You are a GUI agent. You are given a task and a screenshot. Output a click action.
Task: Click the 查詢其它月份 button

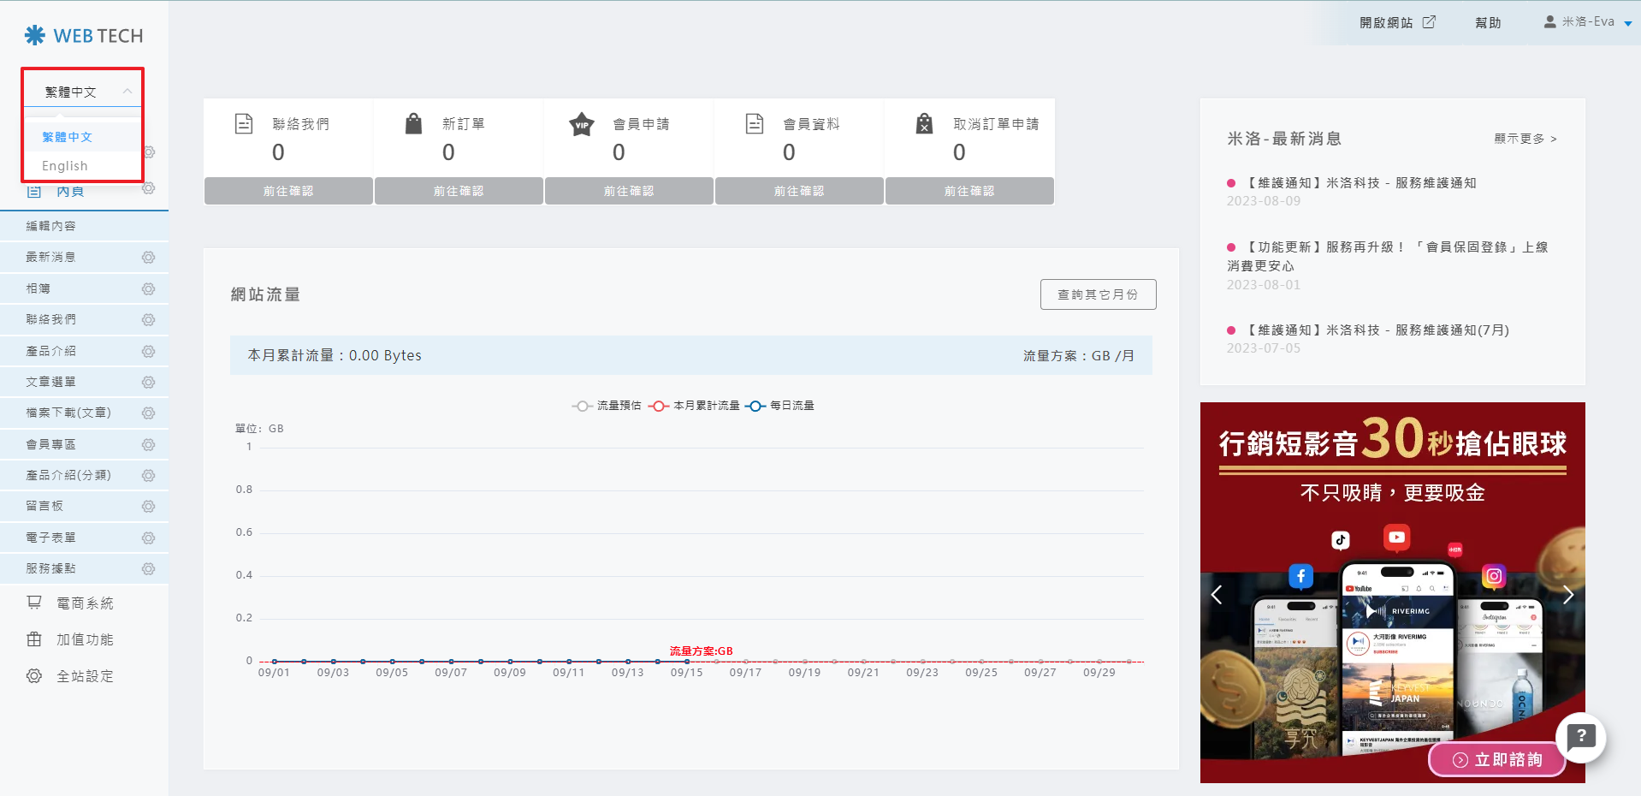(x=1098, y=294)
